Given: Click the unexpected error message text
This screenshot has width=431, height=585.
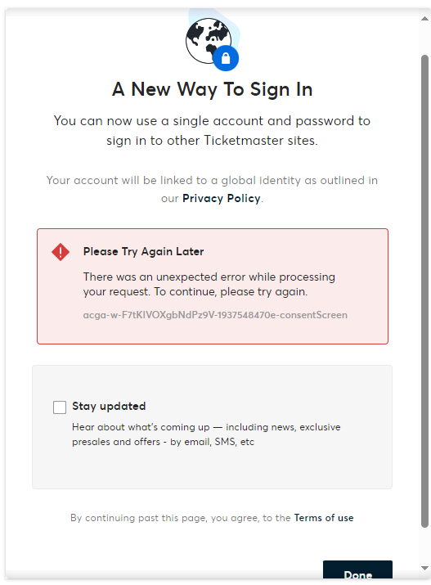Looking at the screenshot, I should coord(209,284).
